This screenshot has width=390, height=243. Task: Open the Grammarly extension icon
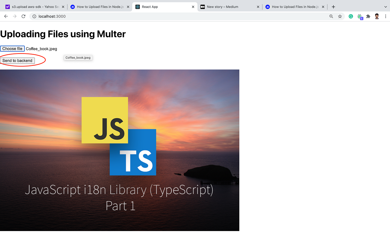pyautogui.click(x=351, y=16)
